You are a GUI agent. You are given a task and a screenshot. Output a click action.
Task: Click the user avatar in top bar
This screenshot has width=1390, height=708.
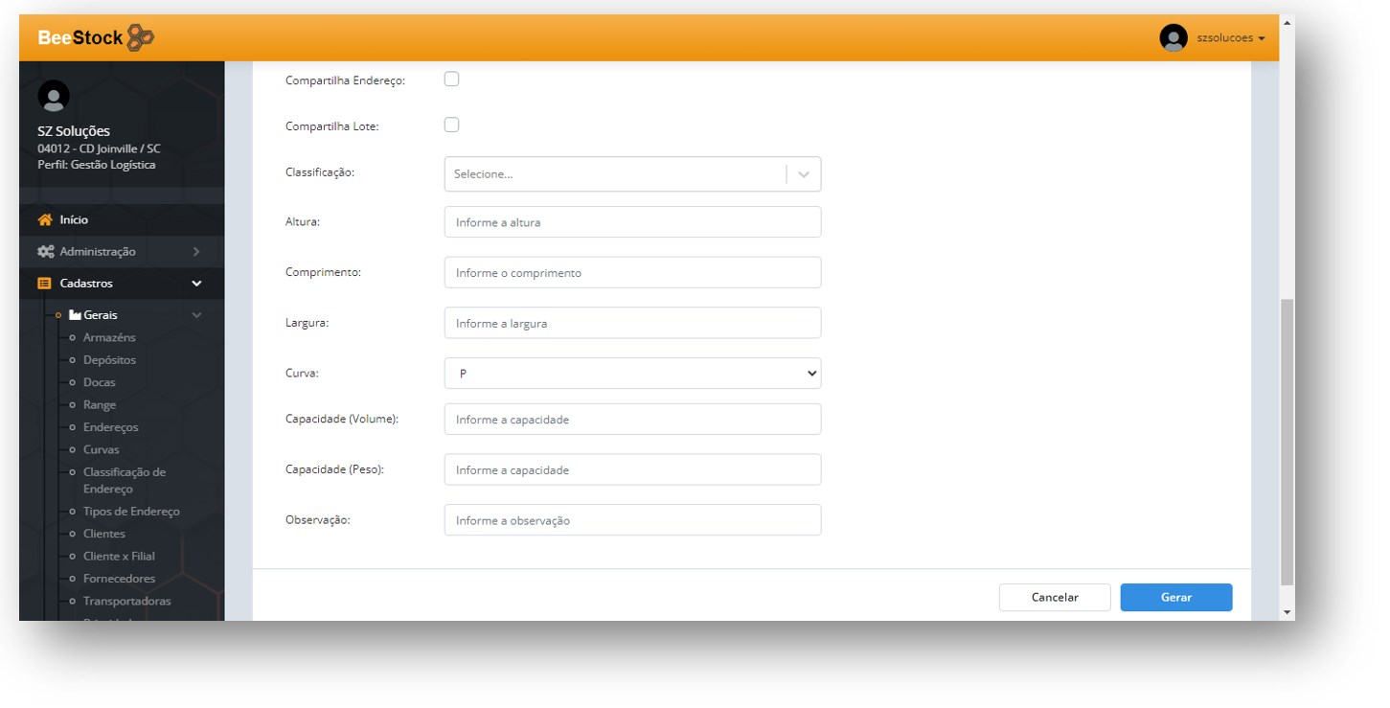point(1173,38)
